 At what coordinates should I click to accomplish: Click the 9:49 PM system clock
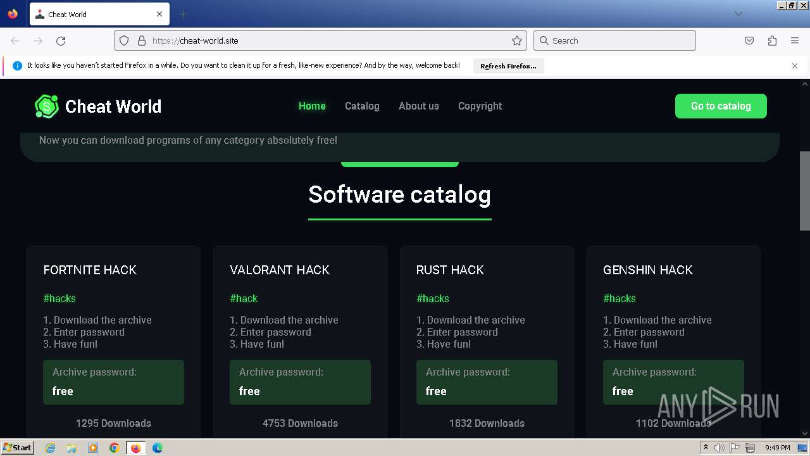777,448
